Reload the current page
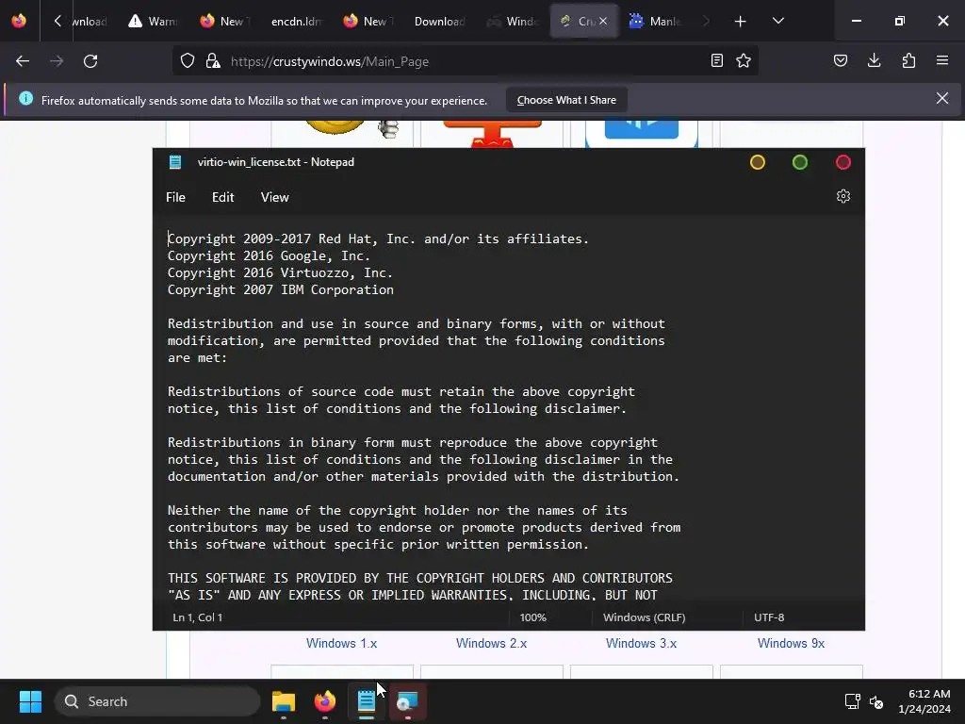Viewport: 965px width, 724px height. click(x=90, y=61)
